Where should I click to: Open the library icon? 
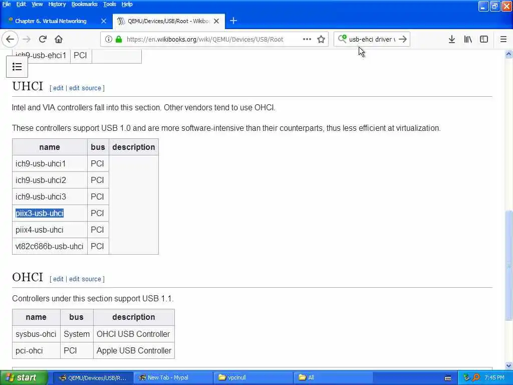click(468, 39)
